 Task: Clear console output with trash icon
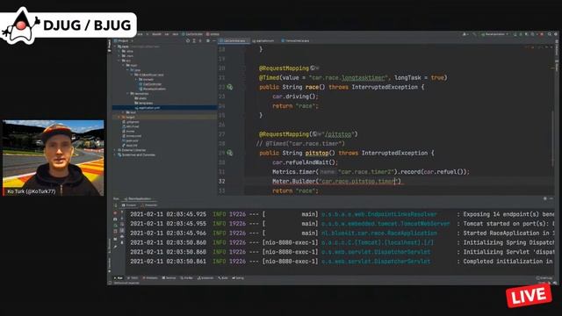pos(122,242)
